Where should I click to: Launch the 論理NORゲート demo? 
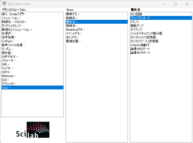coord(161,53)
